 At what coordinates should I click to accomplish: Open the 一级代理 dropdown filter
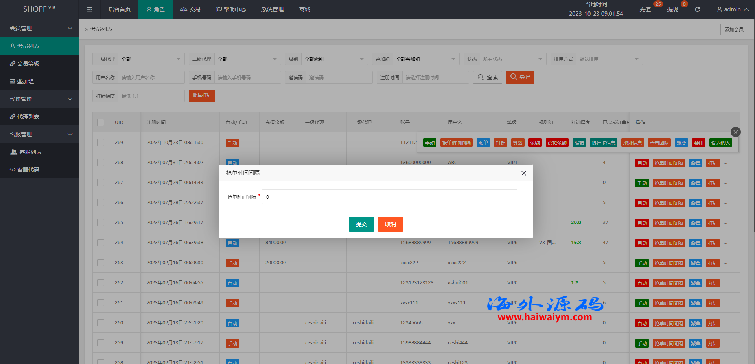(151, 59)
